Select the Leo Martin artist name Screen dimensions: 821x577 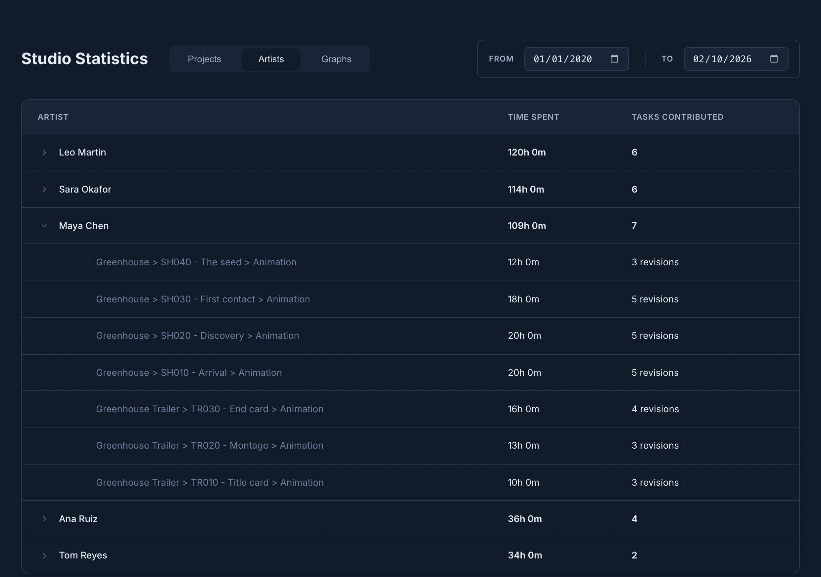point(82,152)
